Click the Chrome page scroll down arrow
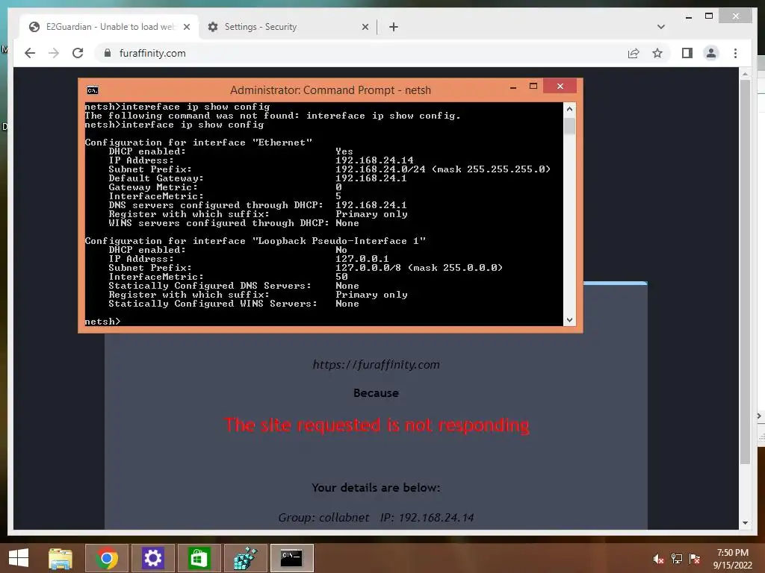765x573 pixels. point(745,523)
